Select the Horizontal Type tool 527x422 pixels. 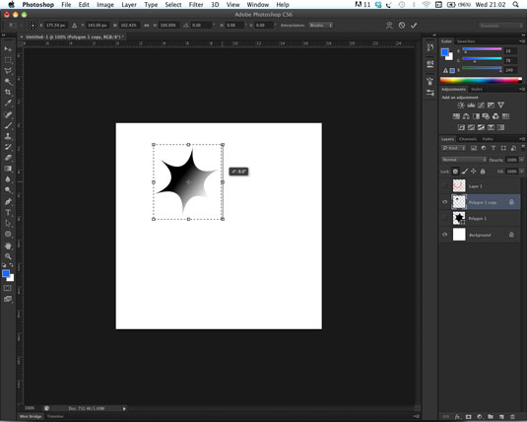point(8,212)
